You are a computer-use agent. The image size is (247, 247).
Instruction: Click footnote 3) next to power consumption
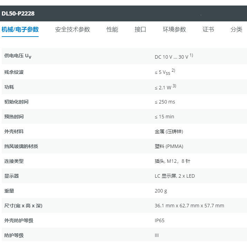coord(174,86)
